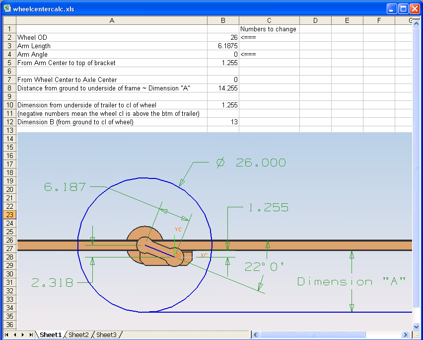Image resolution: width=423 pixels, height=340 pixels.
Task: Select the 6.1875 value cell
Action: coord(223,46)
